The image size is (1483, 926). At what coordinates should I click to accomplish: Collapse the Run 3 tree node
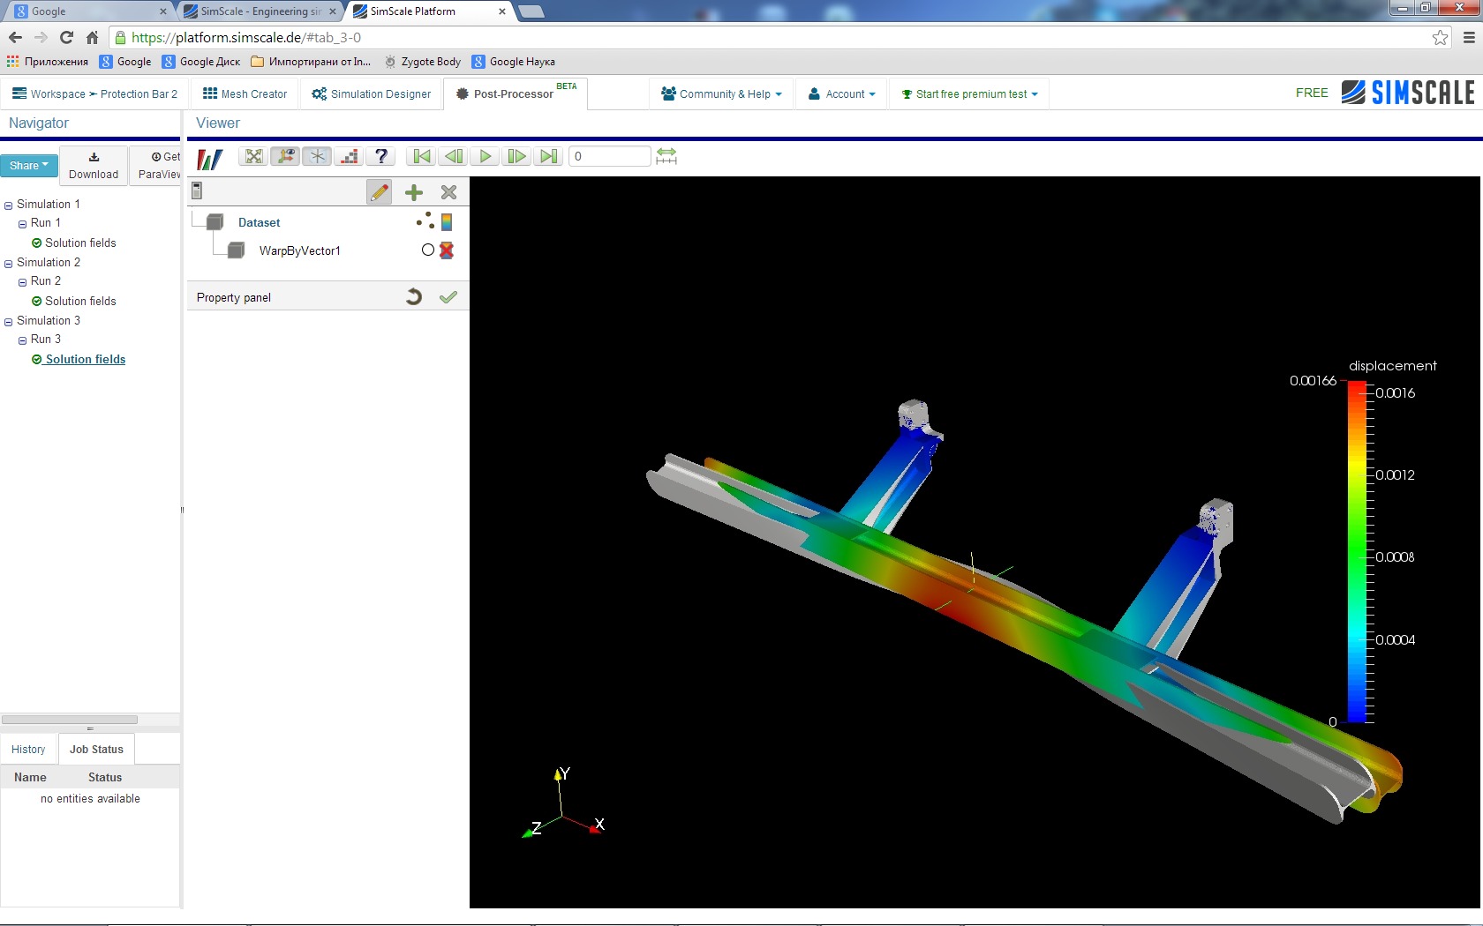click(x=23, y=340)
